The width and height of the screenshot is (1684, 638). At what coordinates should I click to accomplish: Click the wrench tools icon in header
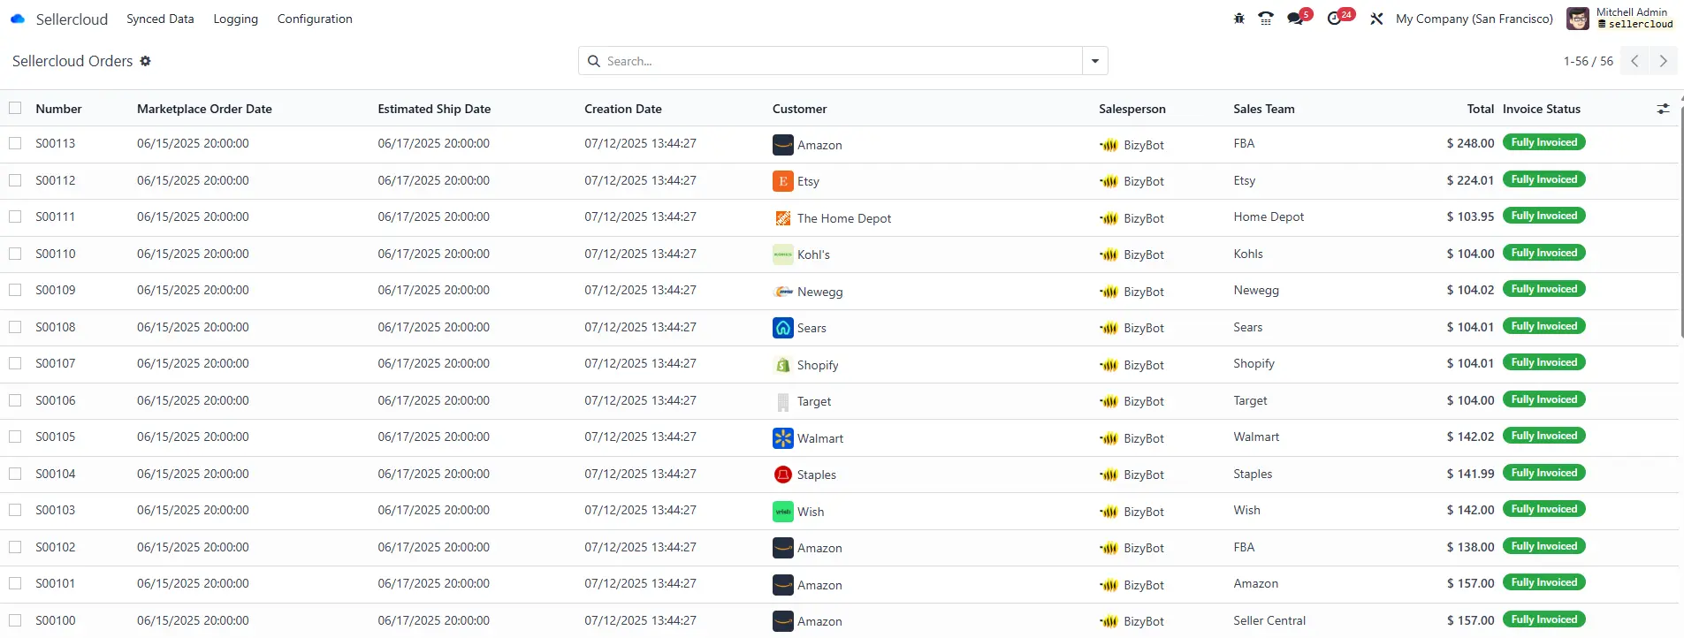click(1376, 19)
